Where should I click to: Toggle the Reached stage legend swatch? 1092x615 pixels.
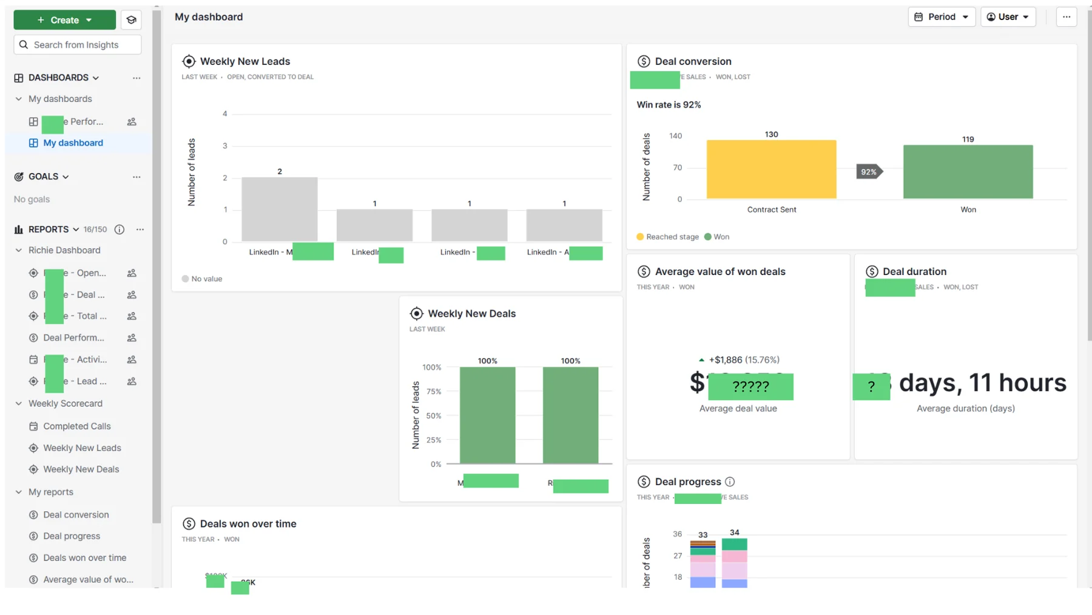pyautogui.click(x=640, y=237)
